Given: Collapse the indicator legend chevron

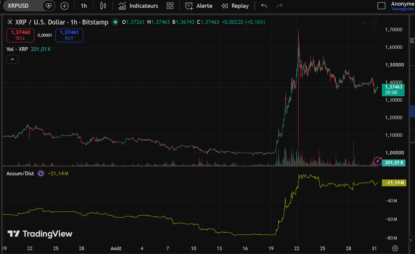Looking at the screenshot, I should coord(12,60).
